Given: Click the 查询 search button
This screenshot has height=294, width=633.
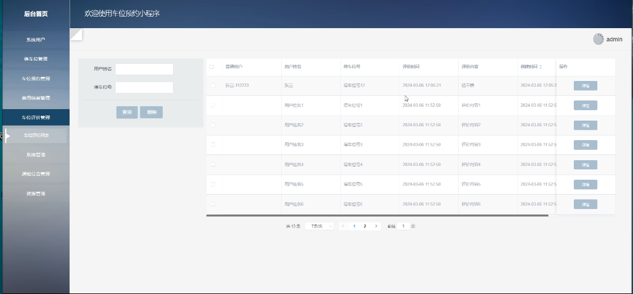Looking at the screenshot, I should click(126, 112).
